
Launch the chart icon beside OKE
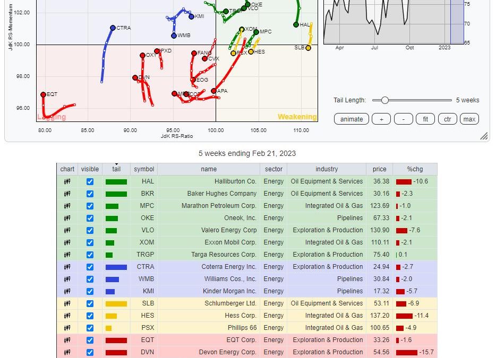coord(67,218)
